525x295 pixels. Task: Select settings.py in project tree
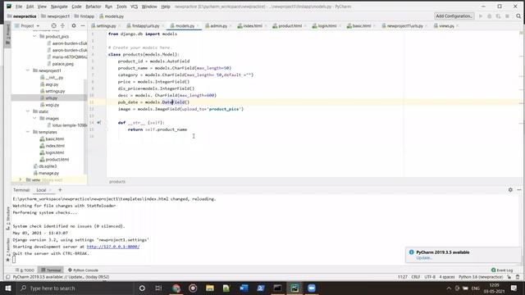click(55, 91)
